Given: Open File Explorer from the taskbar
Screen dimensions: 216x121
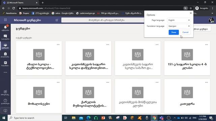Looking at the screenshot, I should [74, 118].
